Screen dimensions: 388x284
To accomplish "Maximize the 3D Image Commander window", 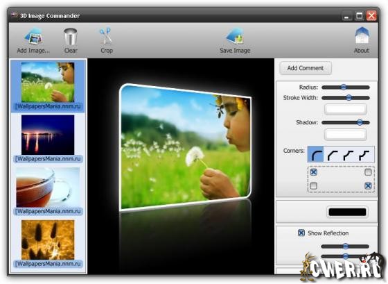I will pos(360,16).
